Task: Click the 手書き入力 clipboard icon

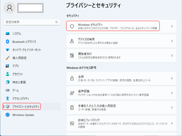Action: click(72, 107)
